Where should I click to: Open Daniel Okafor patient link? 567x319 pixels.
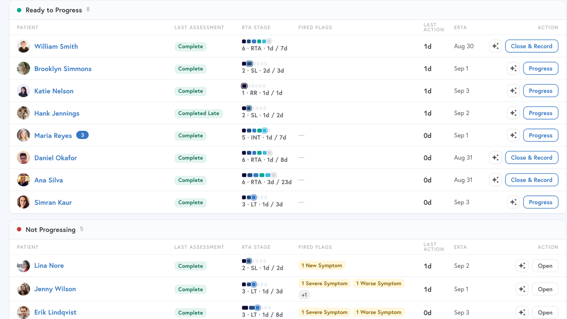(x=56, y=158)
